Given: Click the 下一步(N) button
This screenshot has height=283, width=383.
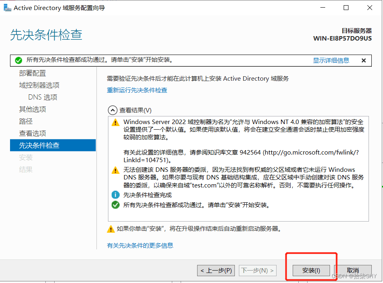Looking at the screenshot, I should (258, 271).
